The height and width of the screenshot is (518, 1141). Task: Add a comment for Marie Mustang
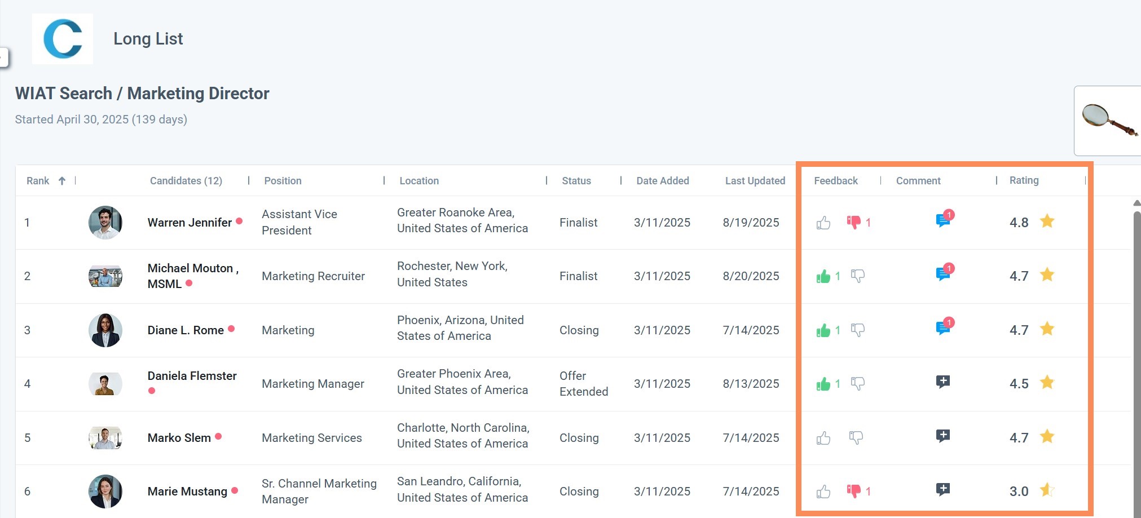click(x=943, y=490)
